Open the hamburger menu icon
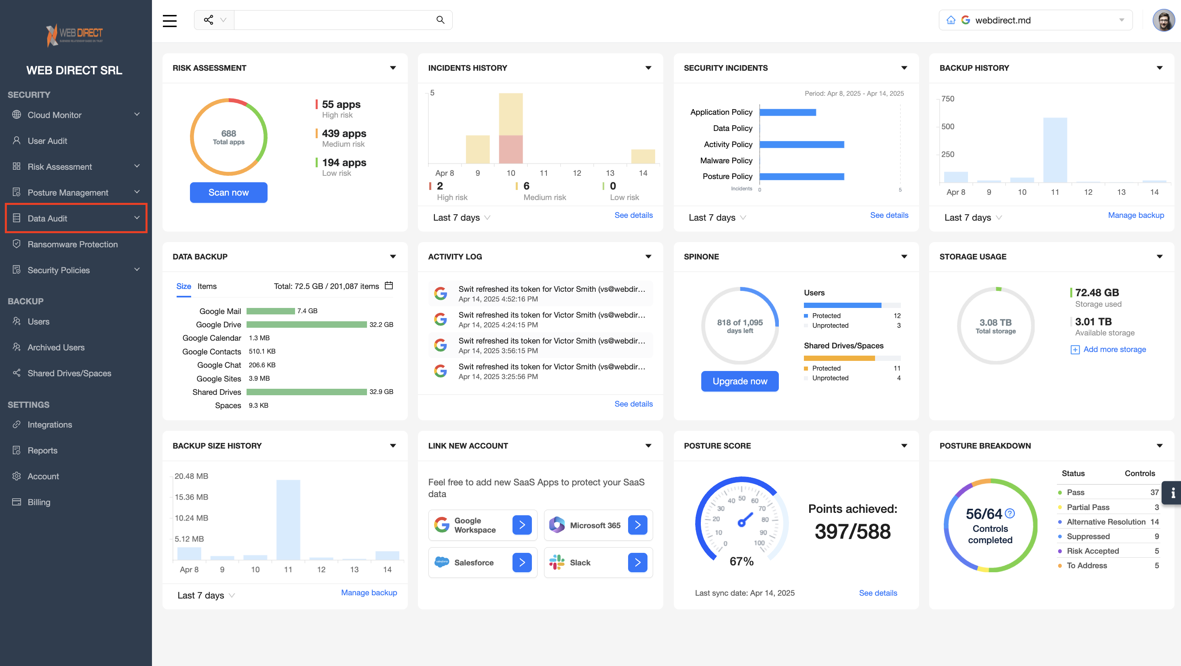Image resolution: width=1181 pixels, height=666 pixels. point(169,21)
